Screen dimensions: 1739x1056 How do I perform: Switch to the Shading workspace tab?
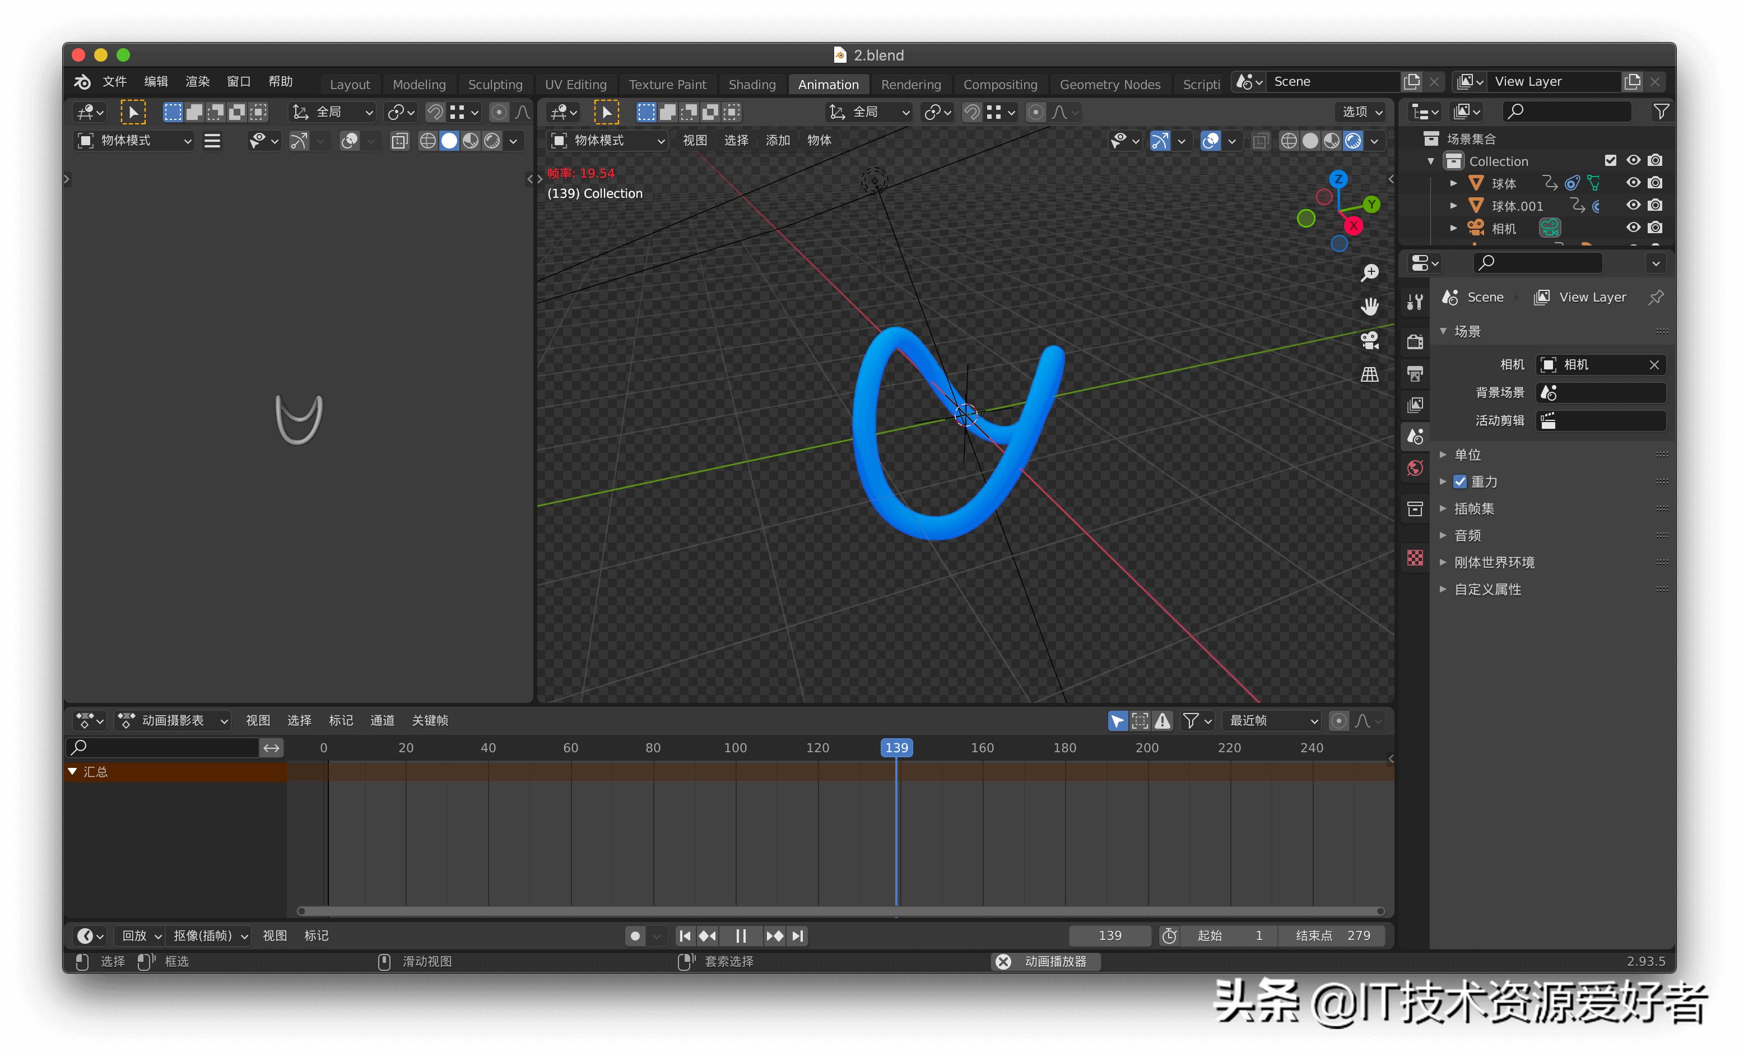(x=752, y=84)
